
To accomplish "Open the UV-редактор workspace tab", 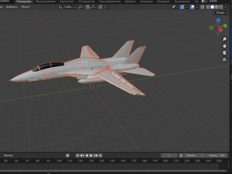I will 87,1.
